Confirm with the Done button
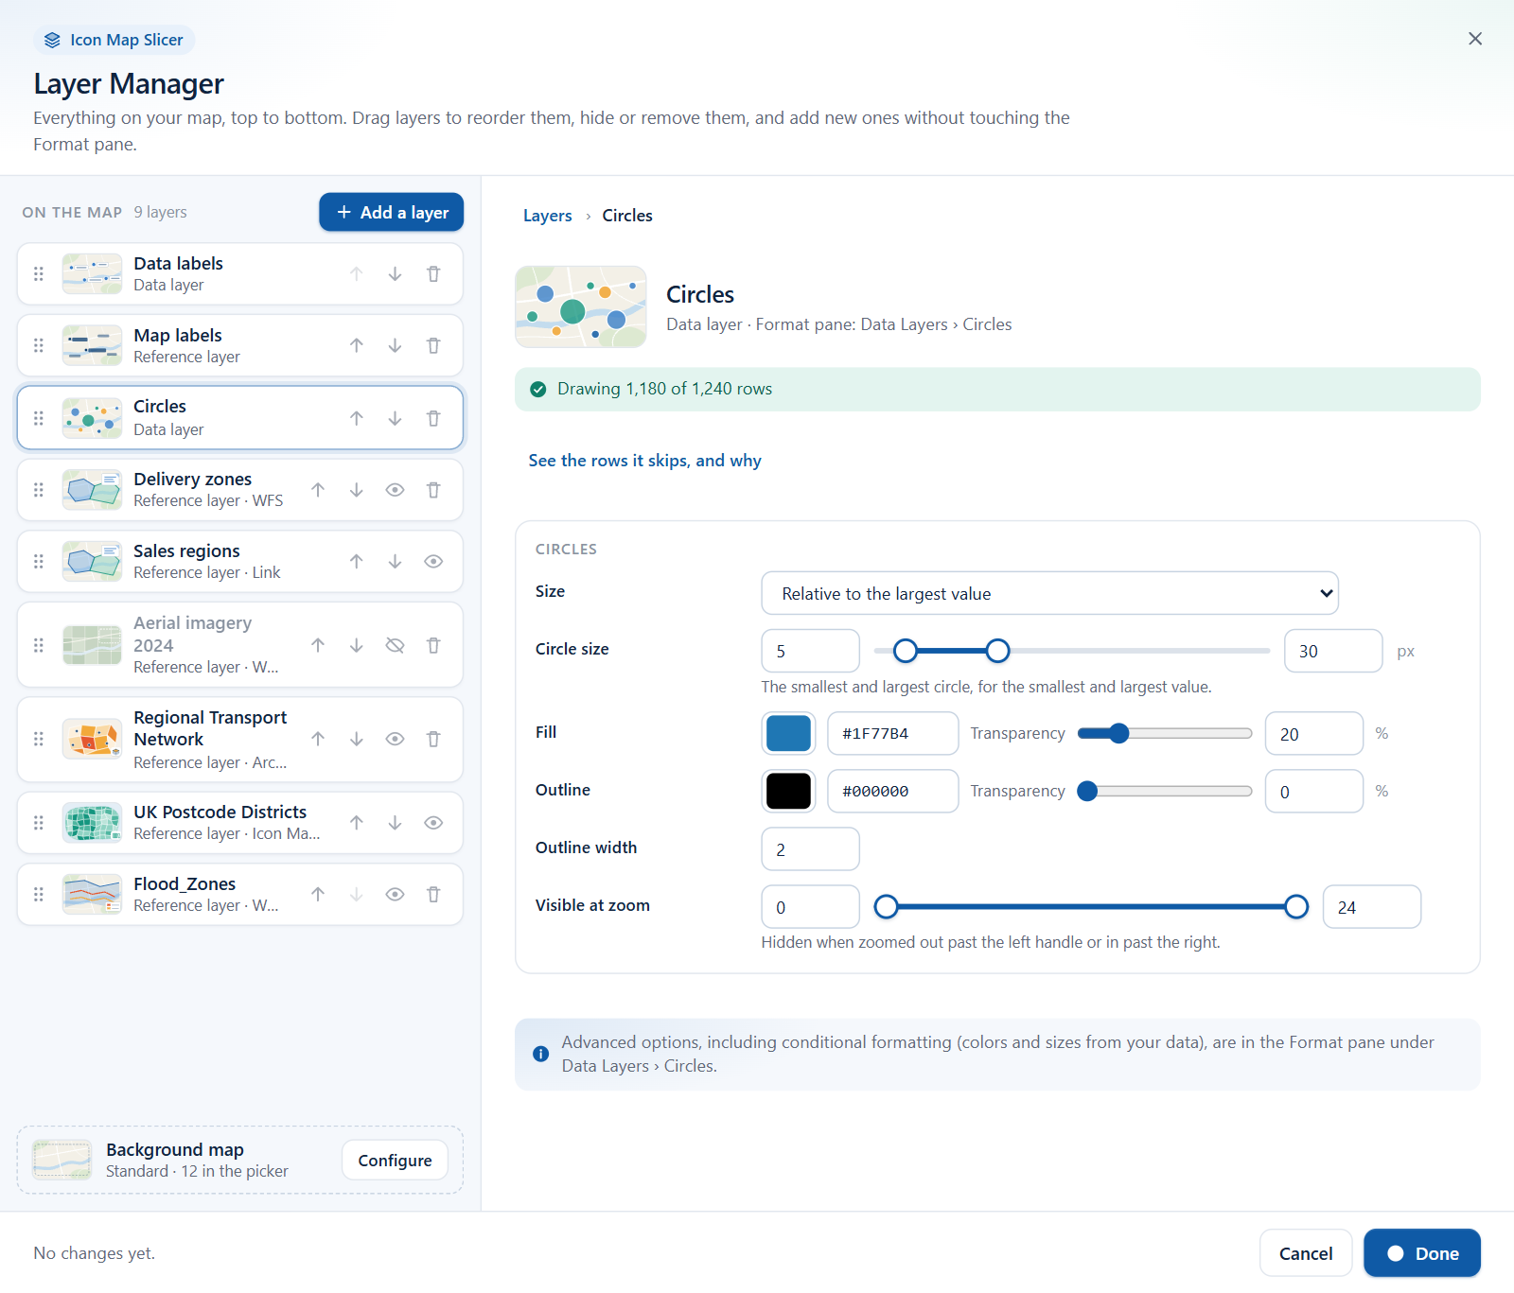Viewport: 1514px width, 1293px height. pos(1422,1253)
